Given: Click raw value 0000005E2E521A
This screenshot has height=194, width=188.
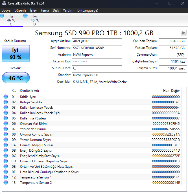Looking at the screenshot, I should point(166,134).
